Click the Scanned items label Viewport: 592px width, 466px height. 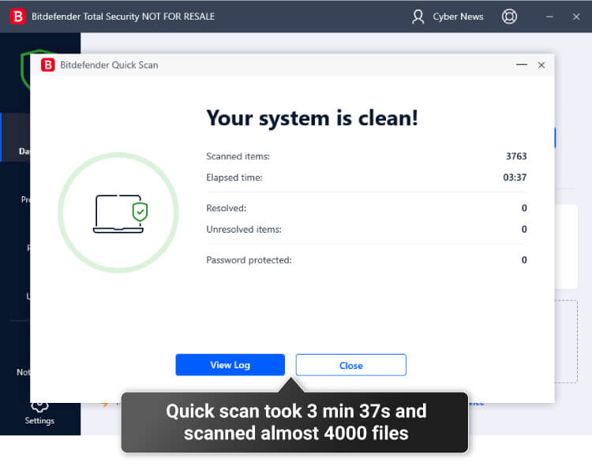(x=238, y=156)
